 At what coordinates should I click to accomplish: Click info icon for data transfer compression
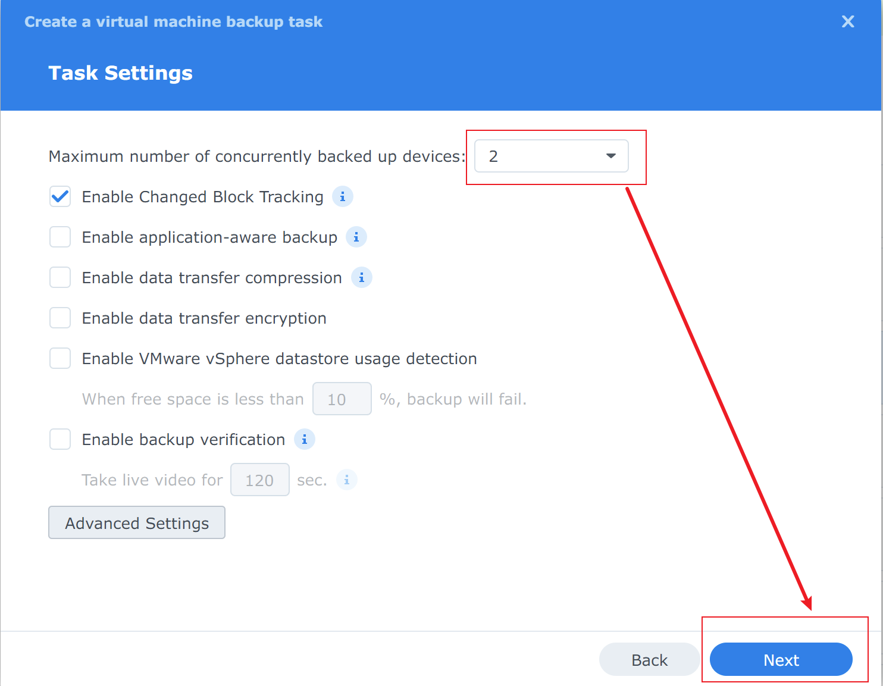coord(361,277)
